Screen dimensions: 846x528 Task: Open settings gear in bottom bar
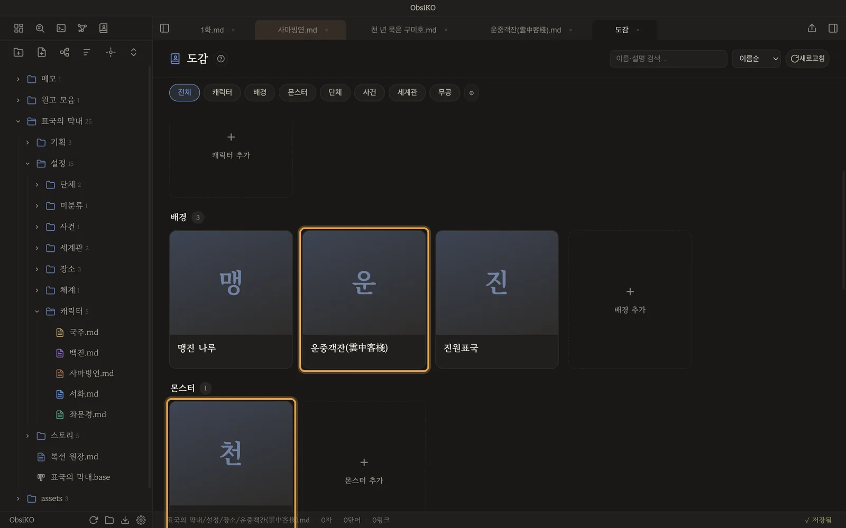(x=141, y=520)
